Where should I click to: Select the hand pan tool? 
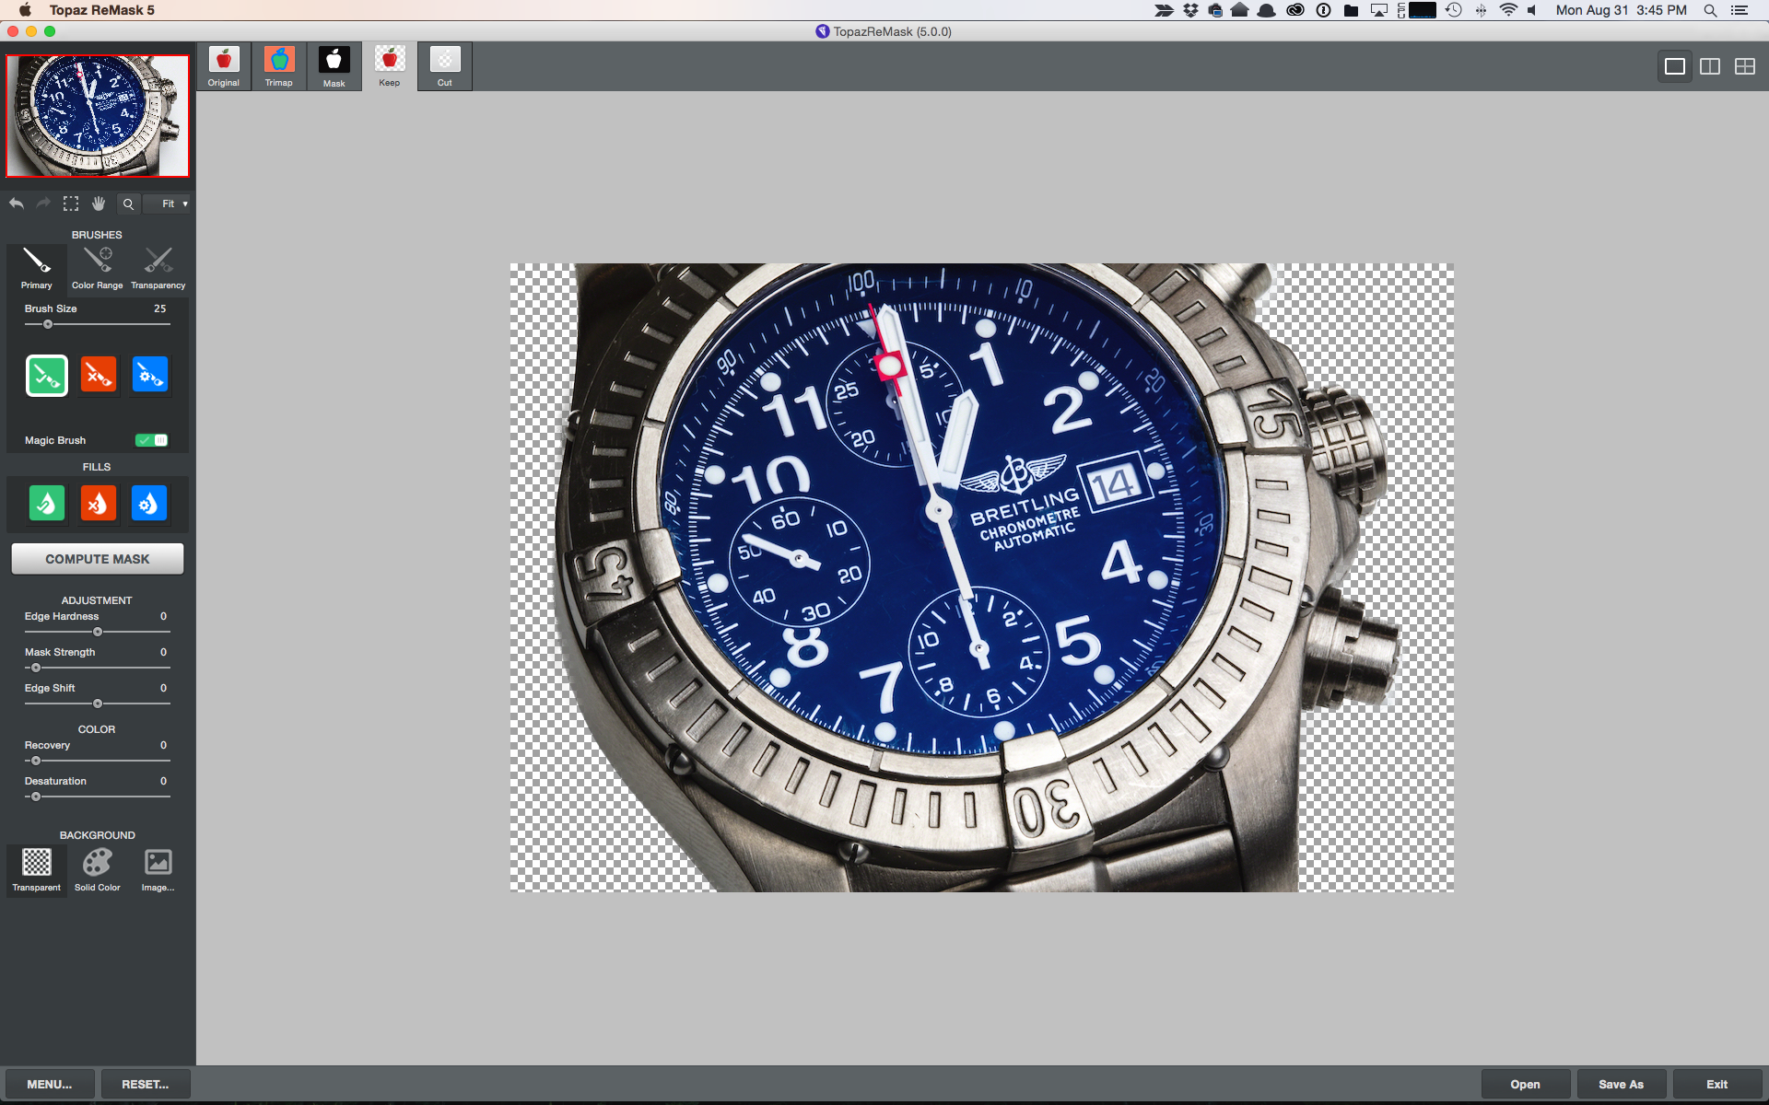tap(99, 204)
